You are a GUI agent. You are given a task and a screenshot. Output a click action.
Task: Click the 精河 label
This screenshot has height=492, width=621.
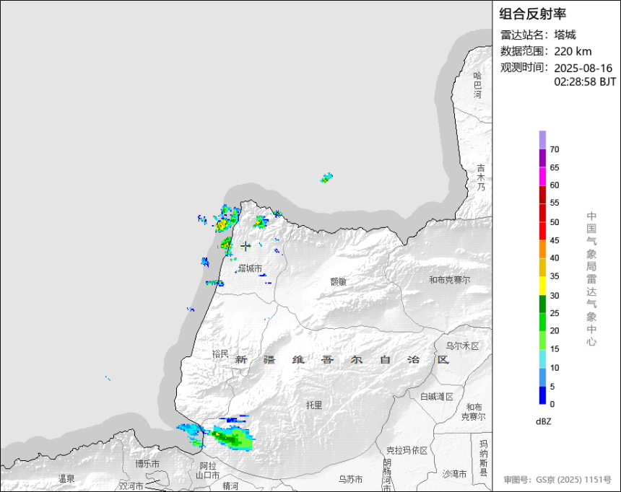point(230,486)
